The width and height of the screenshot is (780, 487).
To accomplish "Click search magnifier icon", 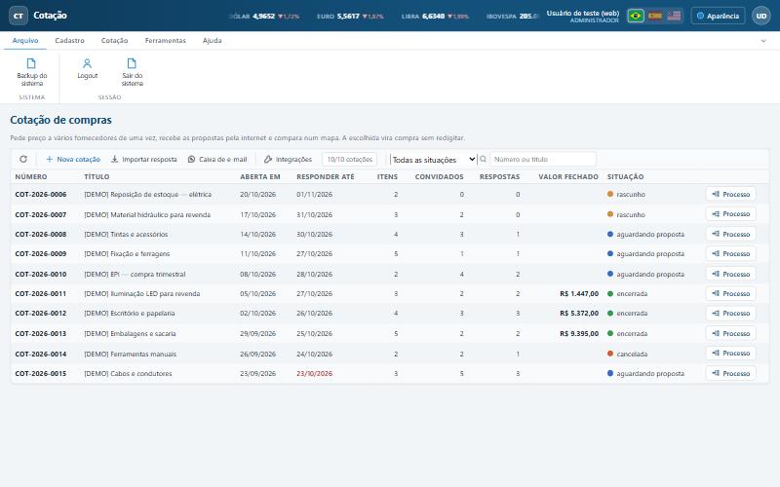I will pos(483,159).
